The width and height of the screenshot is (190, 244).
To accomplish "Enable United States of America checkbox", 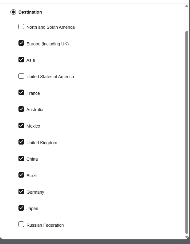I will [x=21, y=76].
